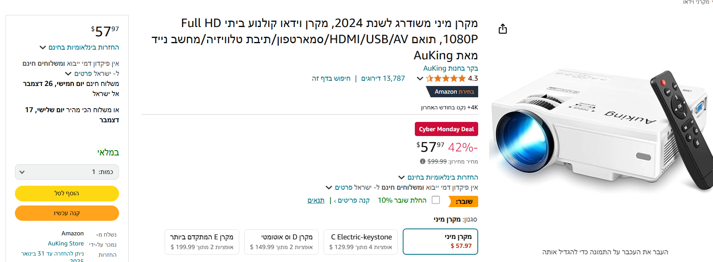Tick the 10% coupon checkbox
Screen dimensions: 713x262
436,200
